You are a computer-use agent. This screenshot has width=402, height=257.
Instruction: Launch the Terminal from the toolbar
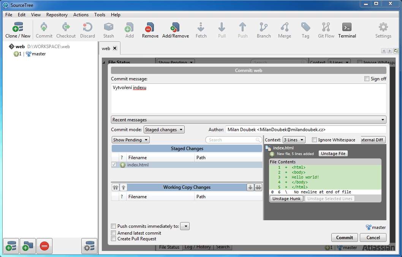coord(347,30)
